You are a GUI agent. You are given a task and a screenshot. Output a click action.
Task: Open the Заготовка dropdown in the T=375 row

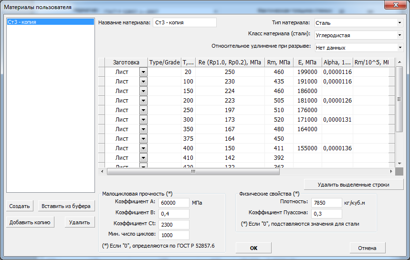click(143, 139)
